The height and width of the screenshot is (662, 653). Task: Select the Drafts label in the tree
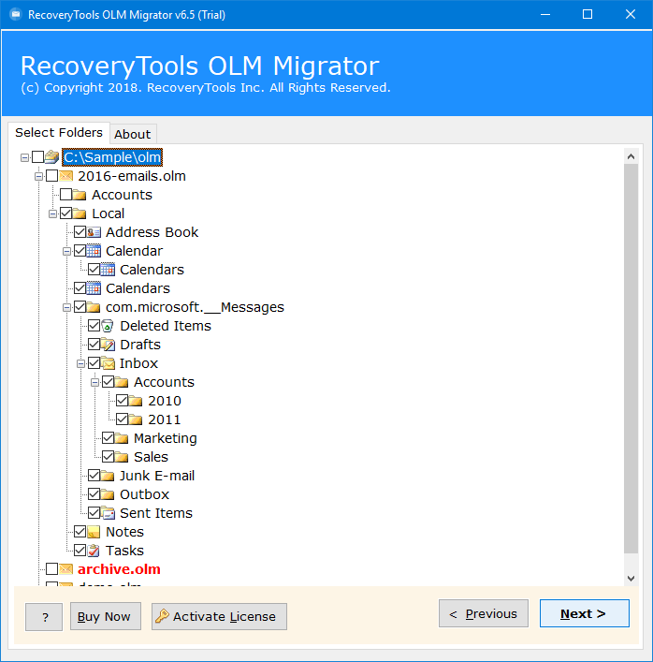click(x=140, y=345)
